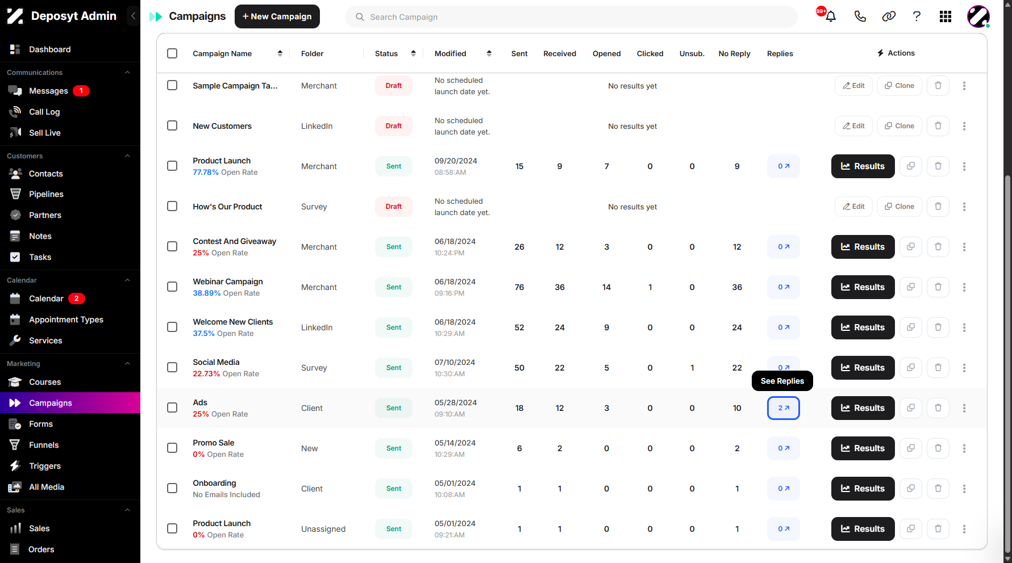The height and width of the screenshot is (563, 1012).
Task: Open the help question mark icon
Action: coord(917,16)
